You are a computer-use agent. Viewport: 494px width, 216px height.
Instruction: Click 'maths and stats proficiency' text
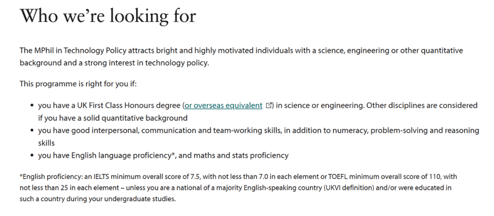click(242, 155)
